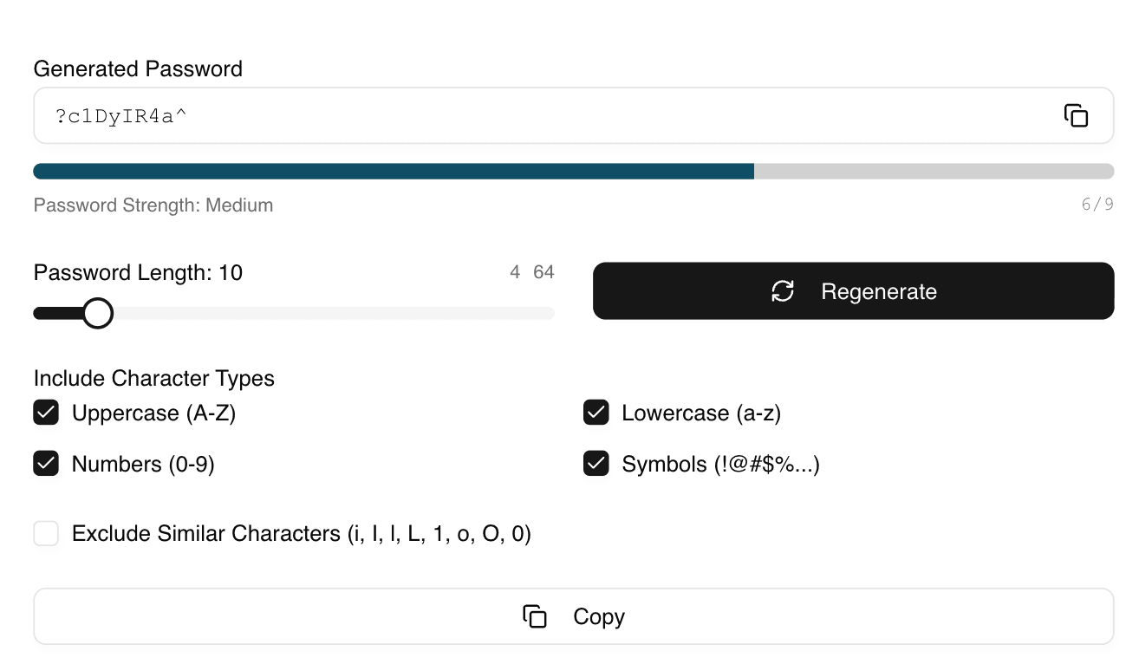Toggle the Uppercase (A-Z) checkbox
This screenshot has height=664, width=1139.
point(46,413)
